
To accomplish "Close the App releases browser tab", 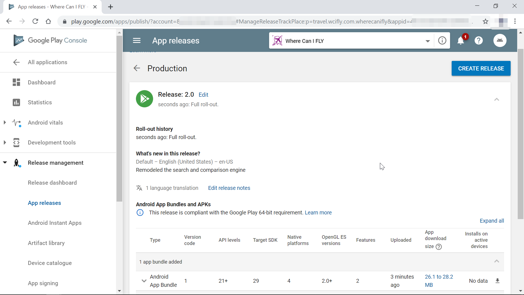I will point(95,7).
